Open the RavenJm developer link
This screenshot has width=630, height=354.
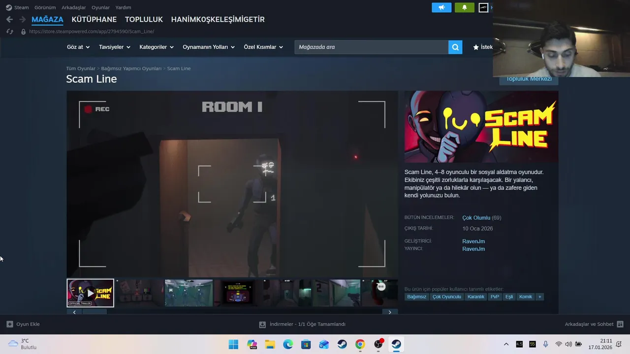(x=473, y=241)
